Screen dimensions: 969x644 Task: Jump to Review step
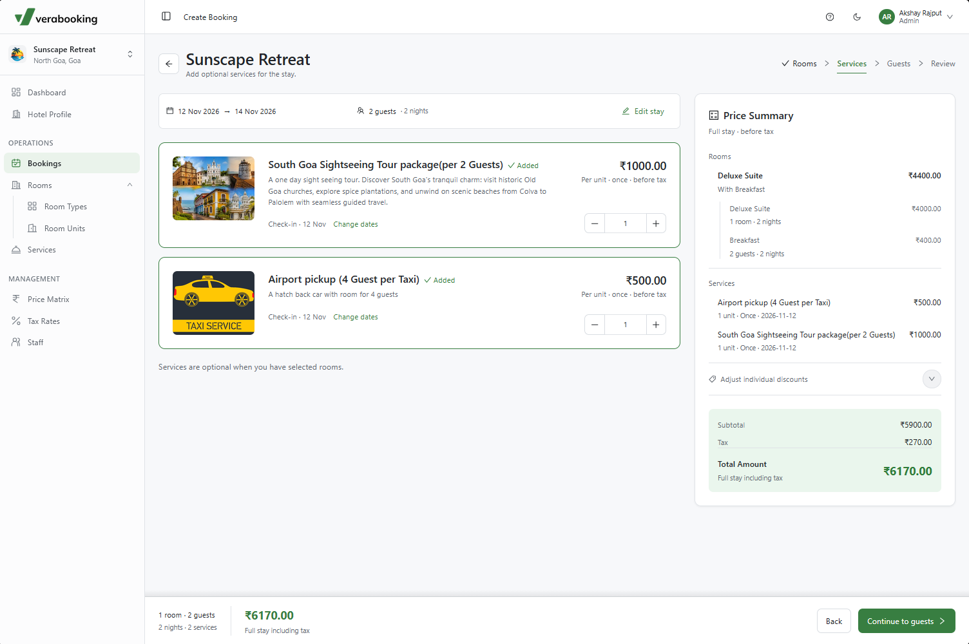coord(943,64)
